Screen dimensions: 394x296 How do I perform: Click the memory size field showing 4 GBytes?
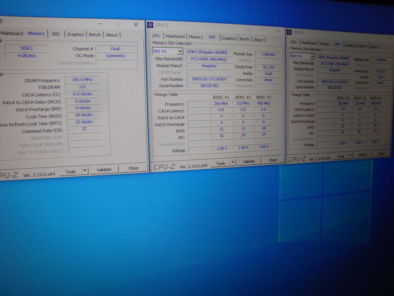pos(26,56)
